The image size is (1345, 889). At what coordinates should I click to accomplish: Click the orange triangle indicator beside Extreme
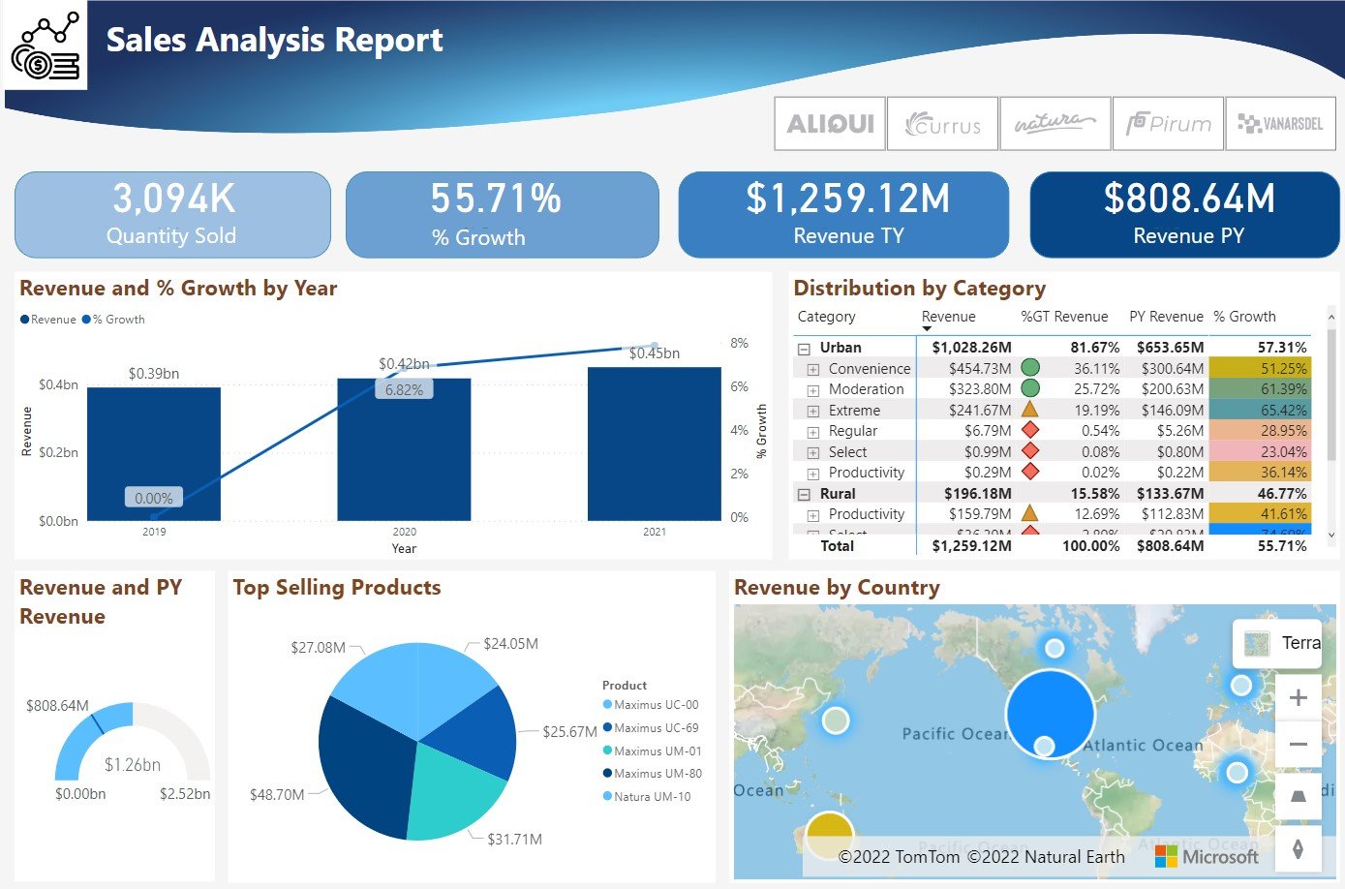point(1031,410)
